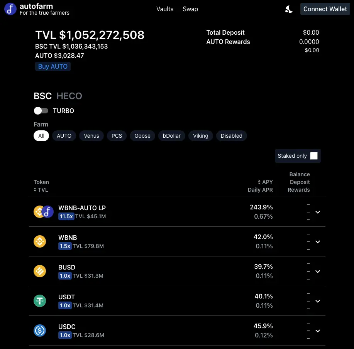Click the Total Deposit label
Image resolution: width=354 pixels, height=349 pixels.
pos(225,32)
